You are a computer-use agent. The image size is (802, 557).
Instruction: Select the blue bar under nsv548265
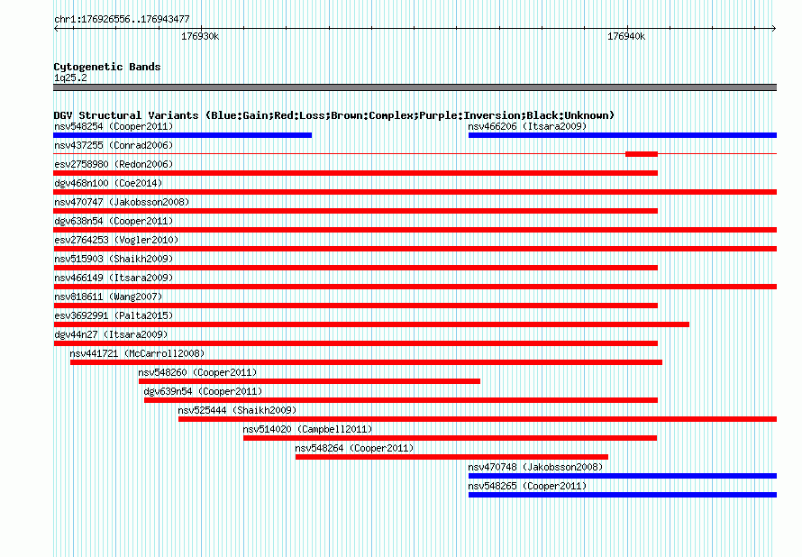click(623, 495)
